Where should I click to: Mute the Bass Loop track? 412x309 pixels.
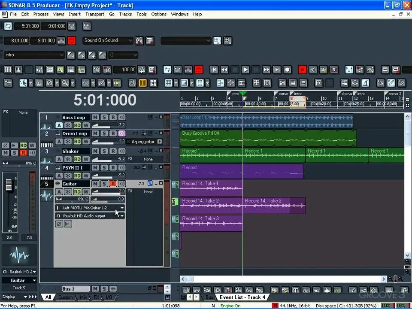pyautogui.click(x=95, y=117)
